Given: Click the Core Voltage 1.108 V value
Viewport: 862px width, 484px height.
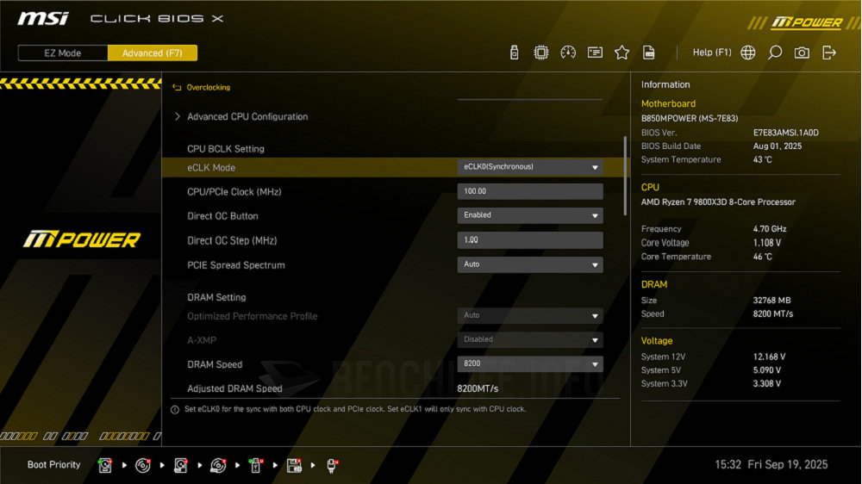Looking at the screenshot, I should tap(767, 243).
